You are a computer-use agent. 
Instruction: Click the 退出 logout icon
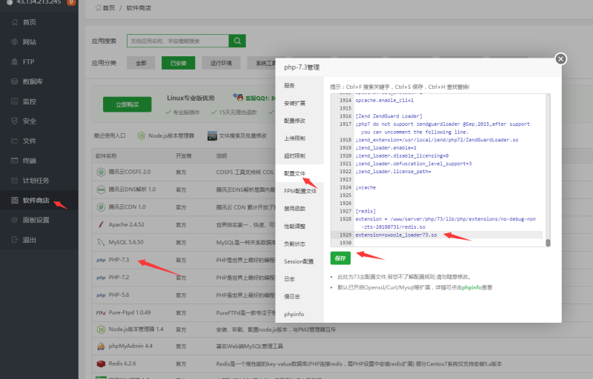[x=14, y=240]
